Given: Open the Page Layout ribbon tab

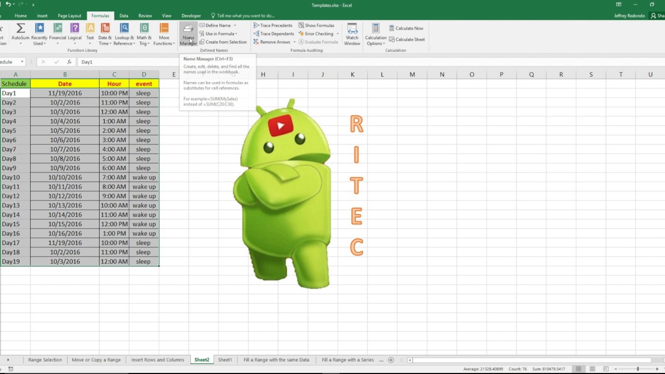Looking at the screenshot, I should (x=69, y=16).
